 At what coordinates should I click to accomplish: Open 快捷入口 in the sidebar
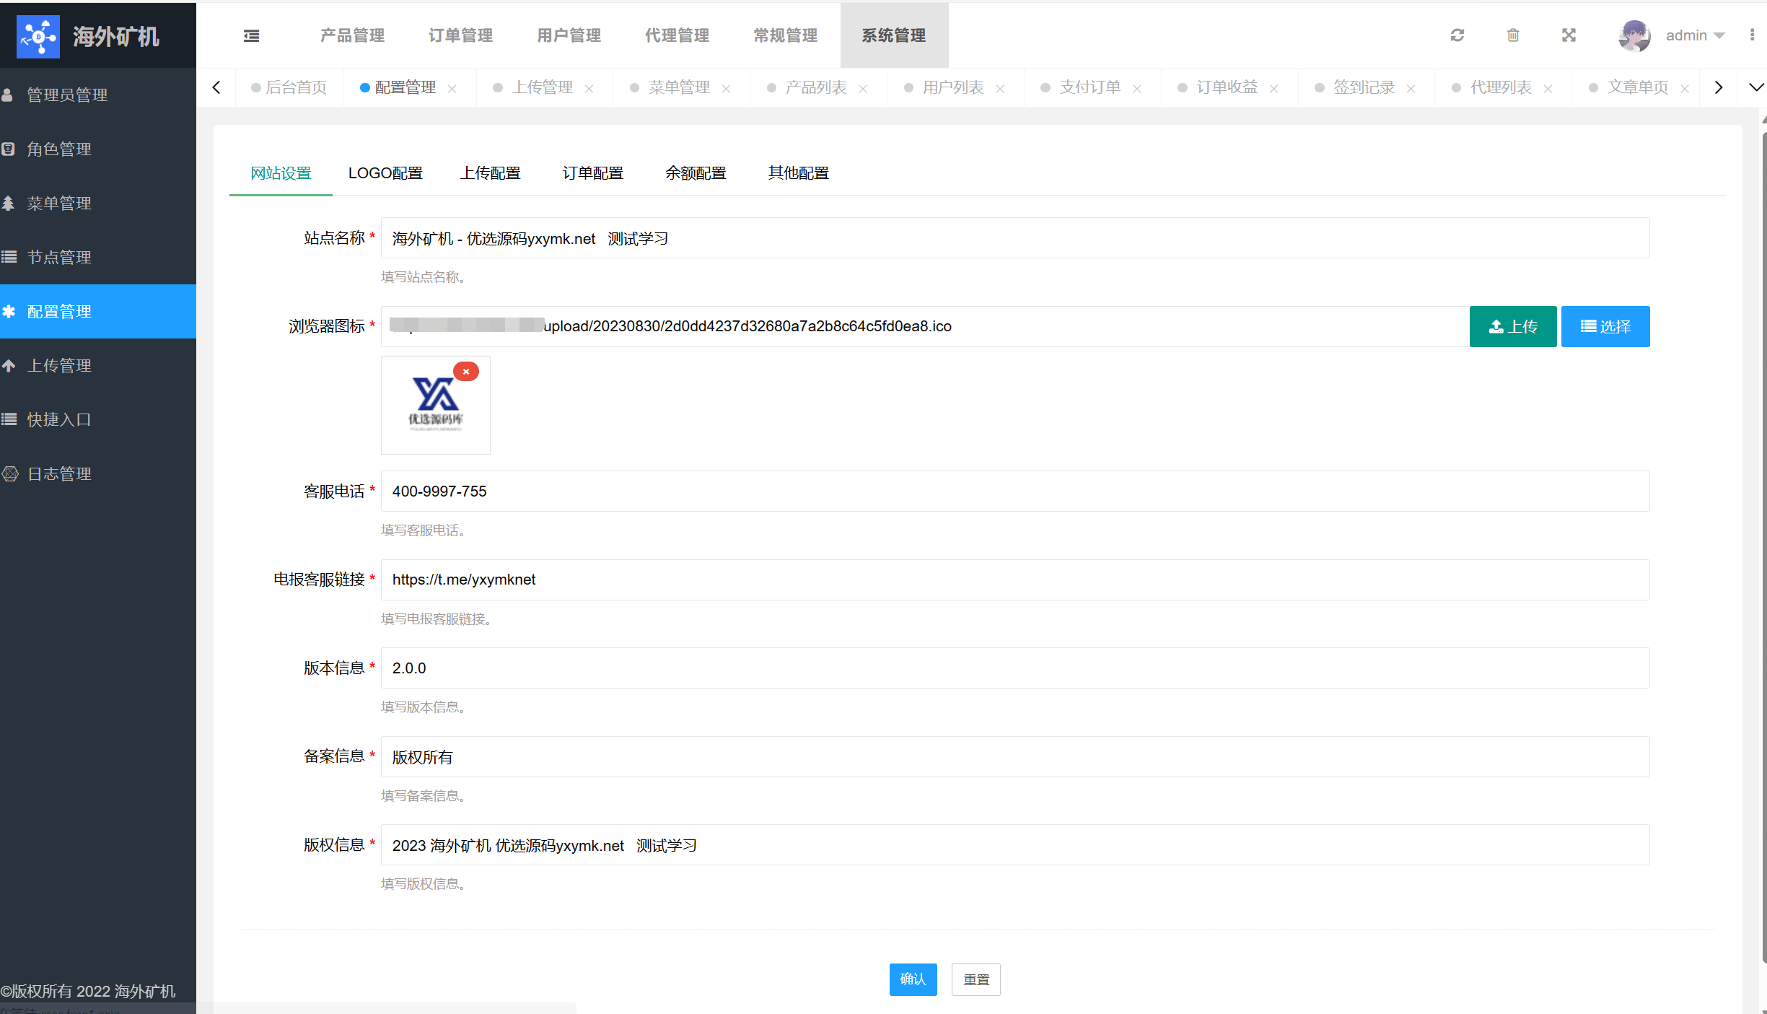pyautogui.click(x=98, y=419)
